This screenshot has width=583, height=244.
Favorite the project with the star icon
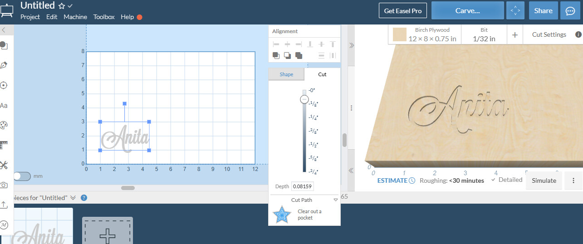pos(62,6)
